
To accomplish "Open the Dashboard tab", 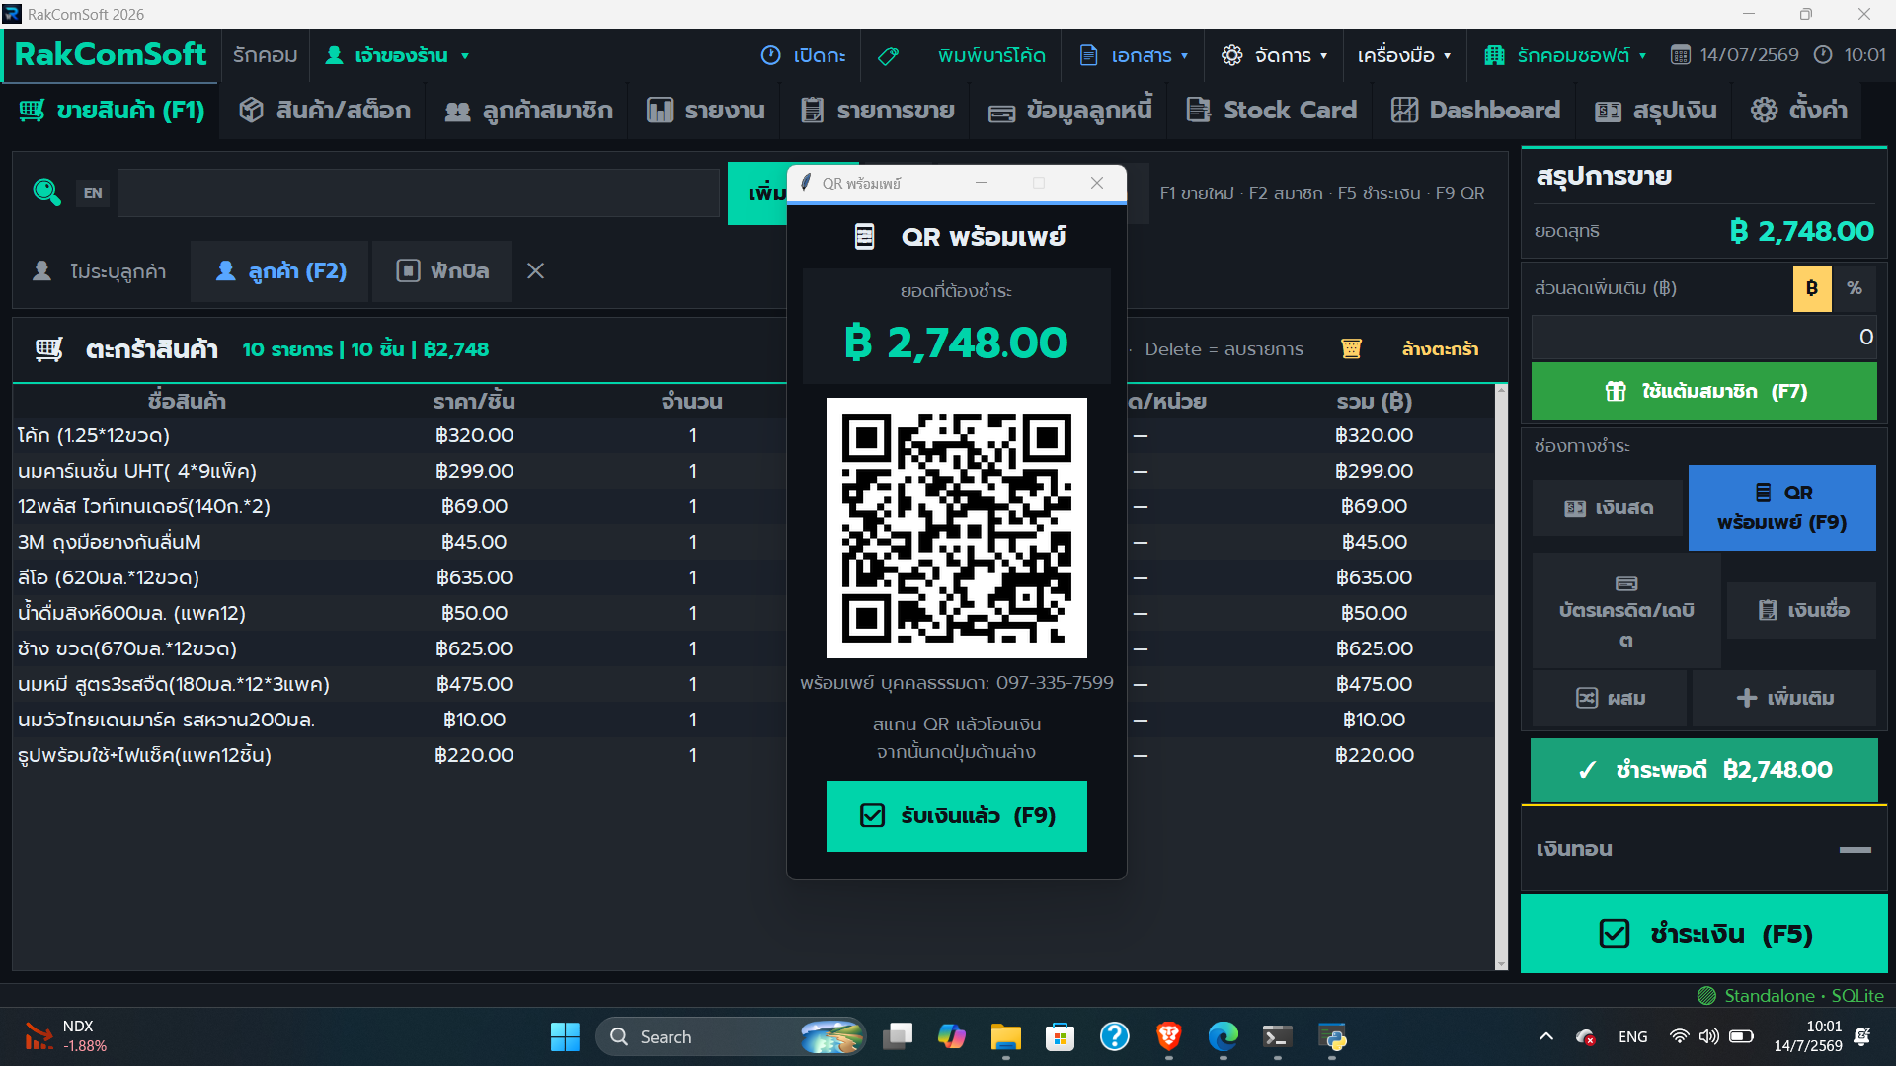I will point(1475,110).
